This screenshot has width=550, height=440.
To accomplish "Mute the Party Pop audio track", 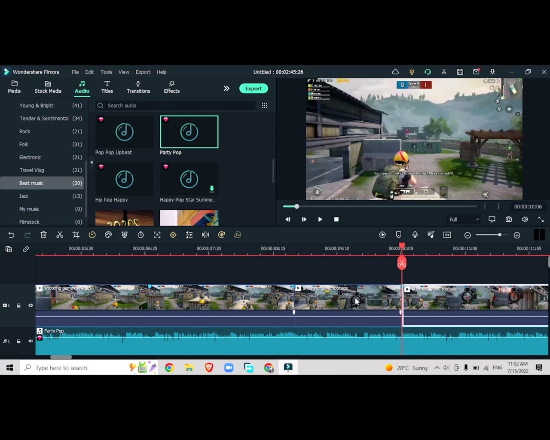I will tap(31, 341).
